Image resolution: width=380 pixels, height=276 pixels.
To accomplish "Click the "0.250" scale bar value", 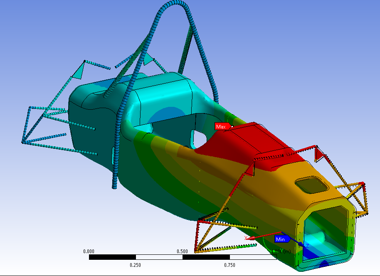I will click(135, 265).
